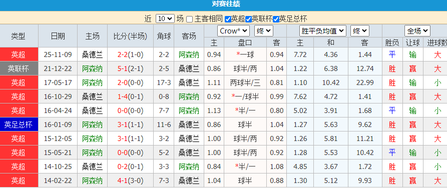Click the 3-1(1-1) score on 16-01-09
This screenshot has height=189, width=447.
pyautogui.click(x=130, y=124)
